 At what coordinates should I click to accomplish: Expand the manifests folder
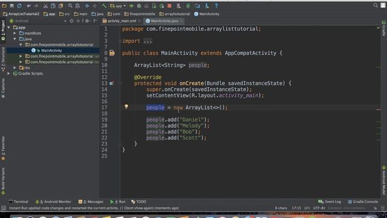[x=15, y=33]
